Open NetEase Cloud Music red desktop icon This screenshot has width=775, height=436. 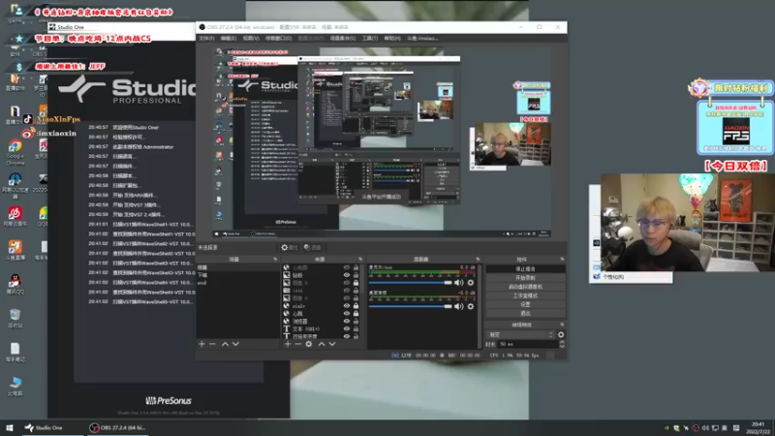click(15, 216)
